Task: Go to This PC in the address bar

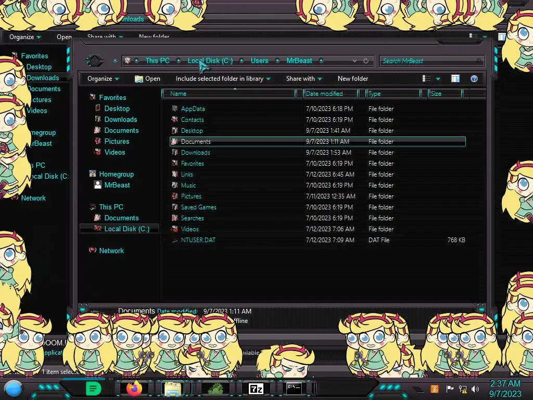Action: pyautogui.click(x=157, y=60)
